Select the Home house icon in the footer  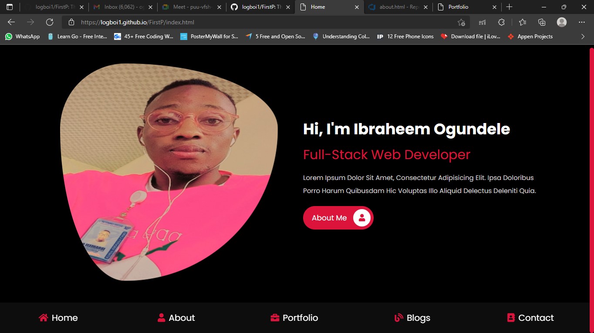[x=43, y=317]
